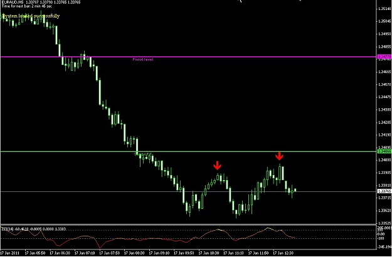The image size is (392, 257).
Task: Click the 'Time for next bar' countdown text
Action: 26,6
